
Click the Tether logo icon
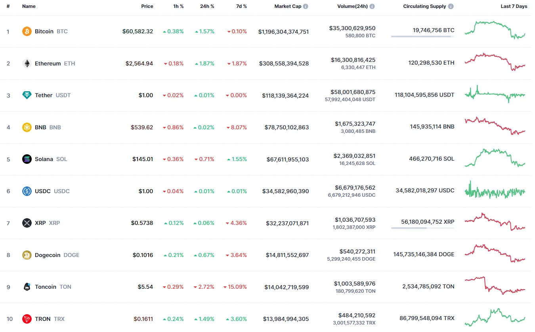[x=27, y=95]
